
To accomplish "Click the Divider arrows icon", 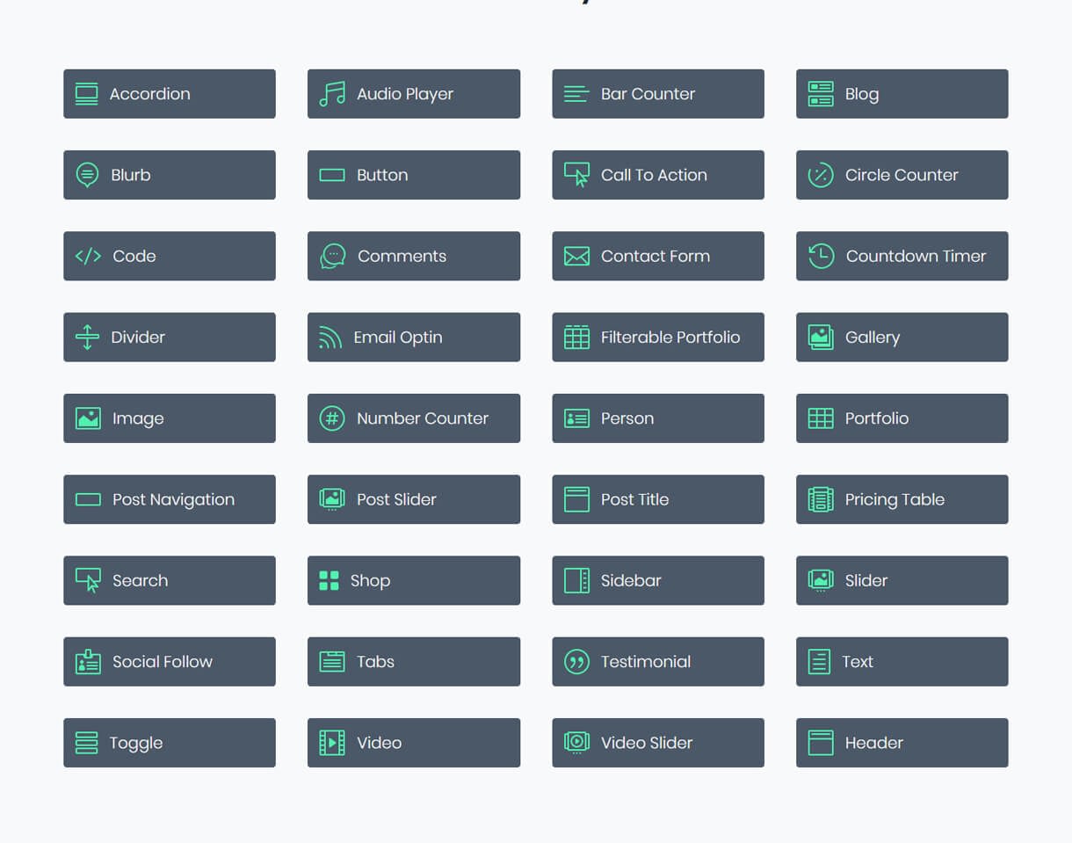I will point(87,338).
